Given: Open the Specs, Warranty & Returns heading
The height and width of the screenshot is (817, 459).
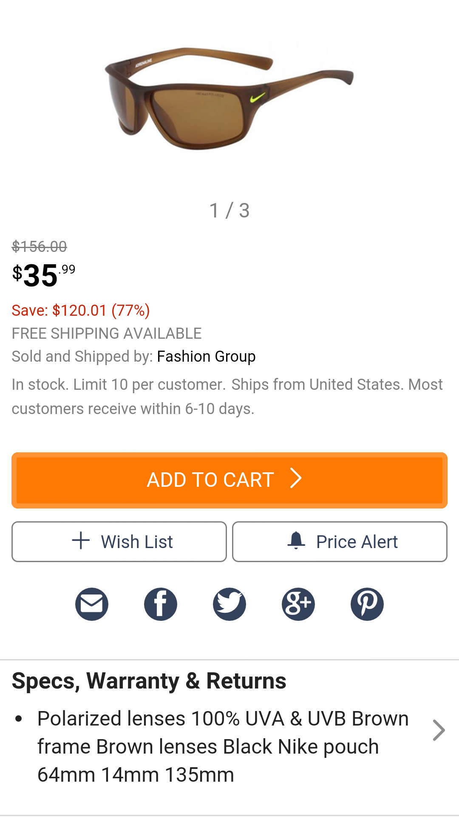Looking at the screenshot, I should pos(149,681).
